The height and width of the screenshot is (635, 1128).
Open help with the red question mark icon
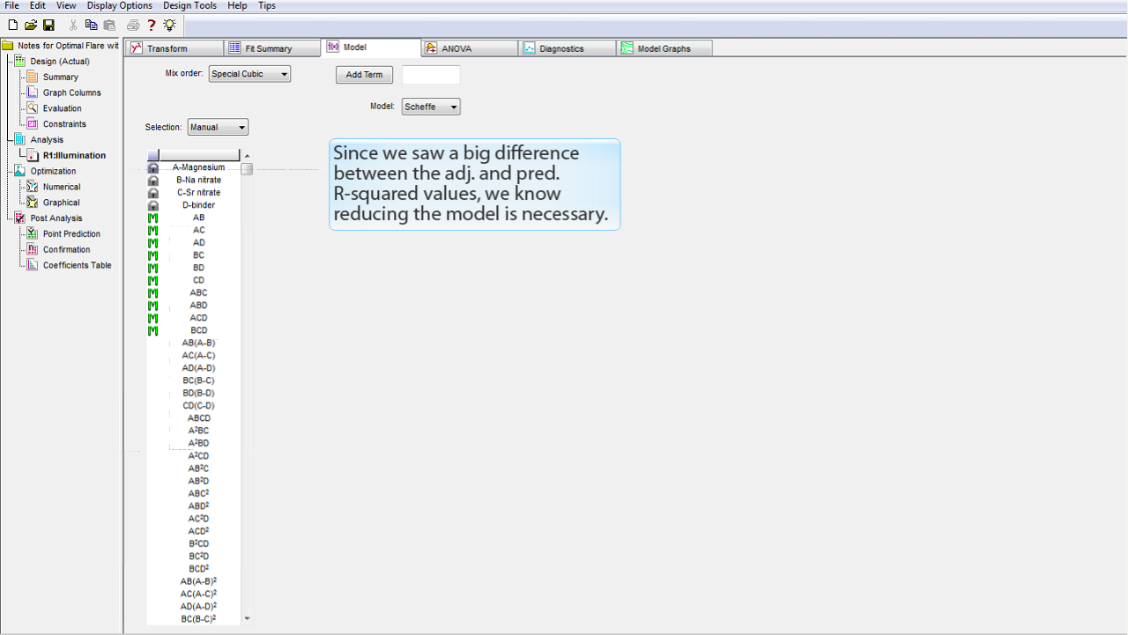click(x=152, y=26)
